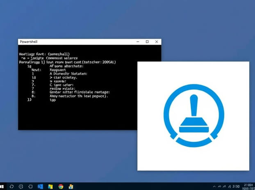The height and width of the screenshot is (190, 255).
Task: Maximize the Powershell window
Action: [x=147, y=42]
